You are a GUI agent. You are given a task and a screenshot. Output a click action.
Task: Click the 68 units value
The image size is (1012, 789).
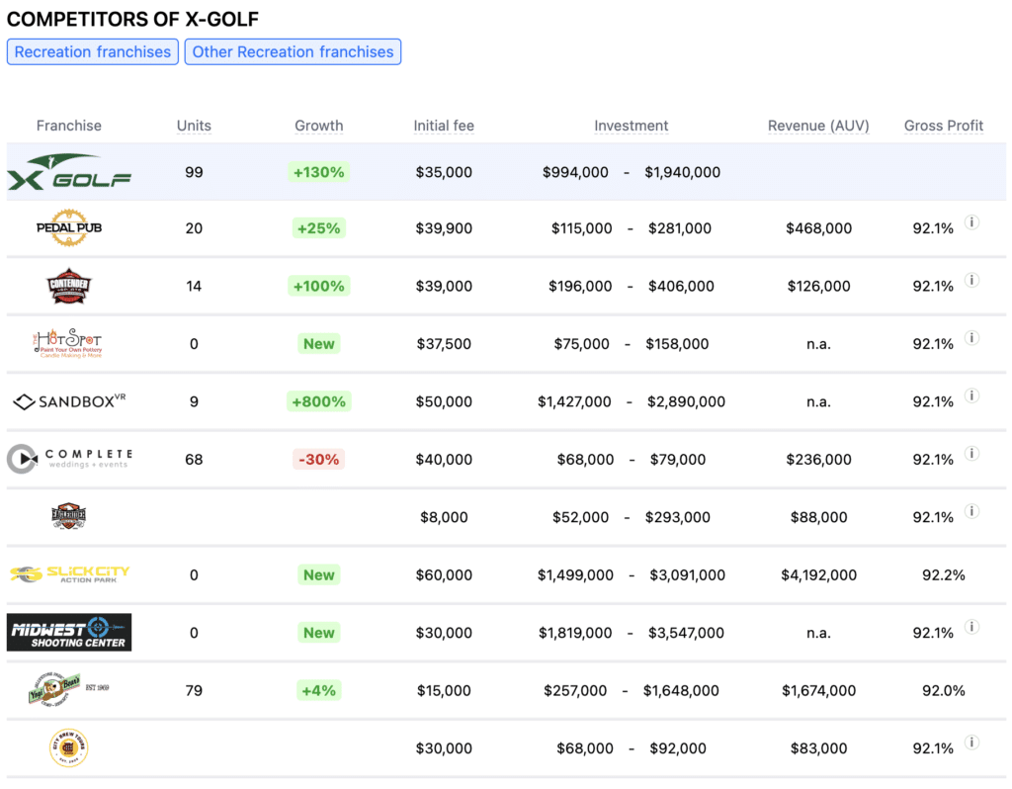[x=194, y=460]
